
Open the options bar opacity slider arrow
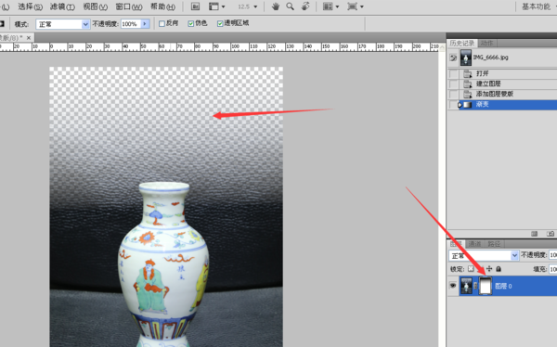[x=145, y=24]
